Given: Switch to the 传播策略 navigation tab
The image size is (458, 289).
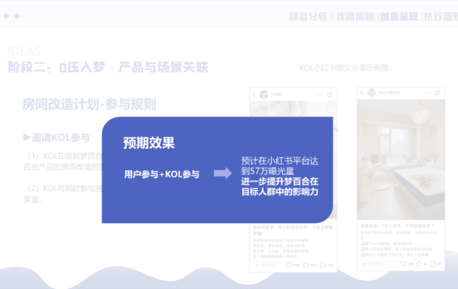Looking at the screenshot, I should point(355,17).
